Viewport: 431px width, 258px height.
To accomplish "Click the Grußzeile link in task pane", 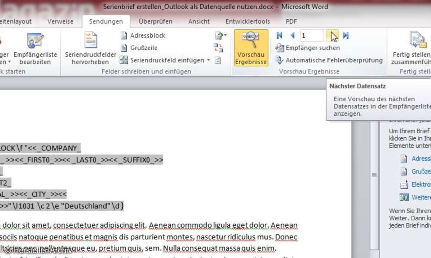I will click(416, 171).
